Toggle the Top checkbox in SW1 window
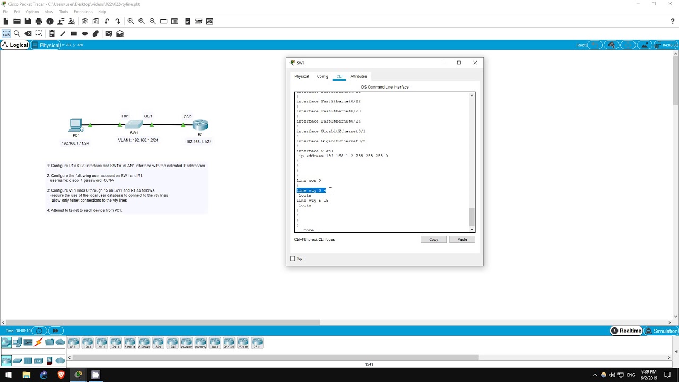 (x=293, y=258)
